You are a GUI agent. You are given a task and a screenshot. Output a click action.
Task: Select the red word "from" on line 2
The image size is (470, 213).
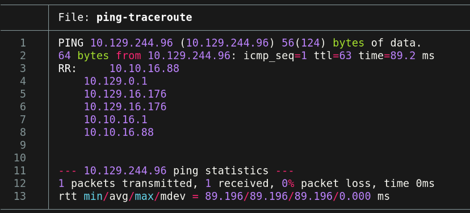129,56
